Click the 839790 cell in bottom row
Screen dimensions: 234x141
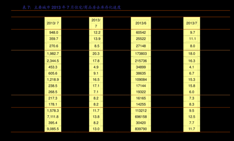click(141, 129)
